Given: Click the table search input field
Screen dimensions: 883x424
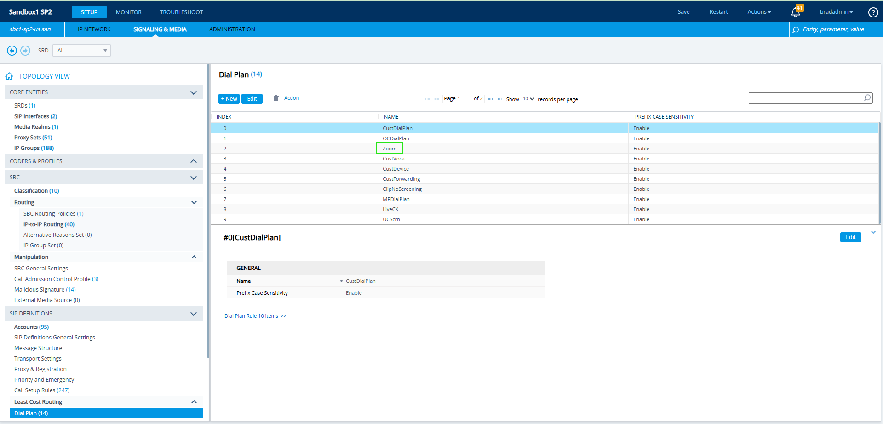Looking at the screenshot, I should 806,98.
